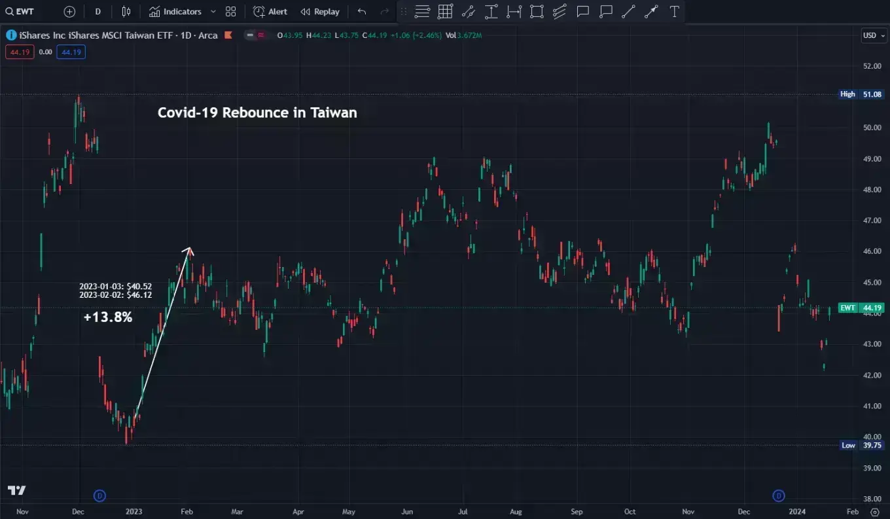The width and height of the screenshot is (890, 519).
Task: Open the indicator templates grid icon
Action: click(230, 12)
